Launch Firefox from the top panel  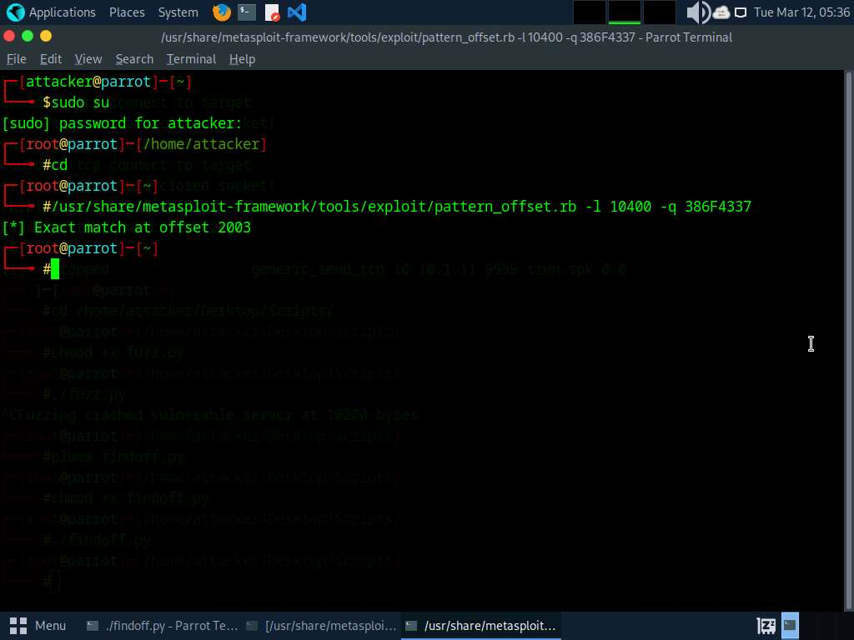221,12
